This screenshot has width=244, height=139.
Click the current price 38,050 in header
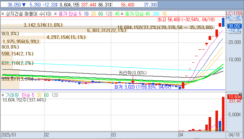coord(14,5)
